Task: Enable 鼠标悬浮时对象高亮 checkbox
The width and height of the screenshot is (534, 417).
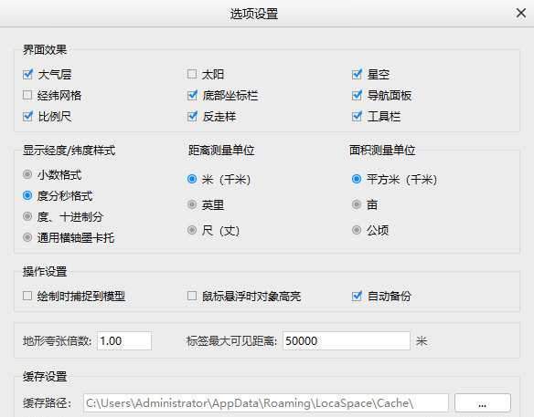Action: [192, 296]
